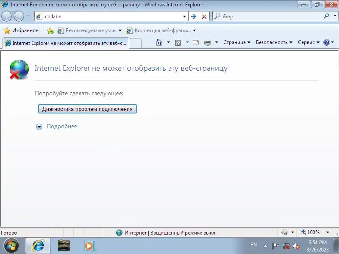The width and height of the screenshot is (339, 254).
Task: Click the status bar privacy lock icon
Action: tap(284, 232)
